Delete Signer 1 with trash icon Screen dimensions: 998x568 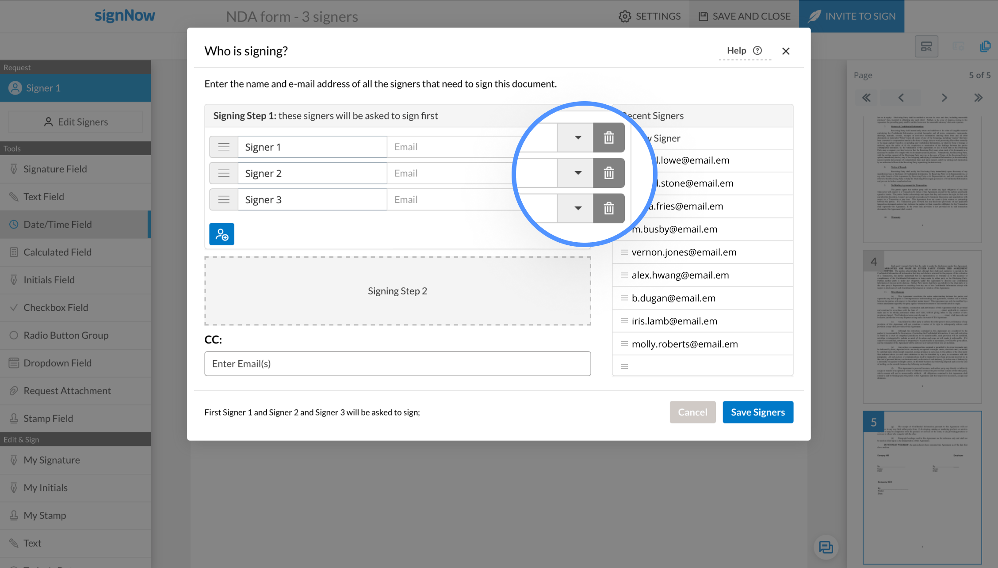pyautogui.click(x=608, y=137)
